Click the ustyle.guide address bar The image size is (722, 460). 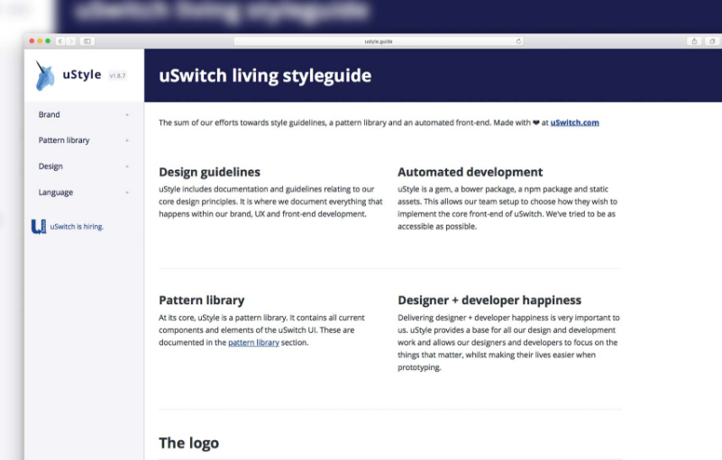378,41
